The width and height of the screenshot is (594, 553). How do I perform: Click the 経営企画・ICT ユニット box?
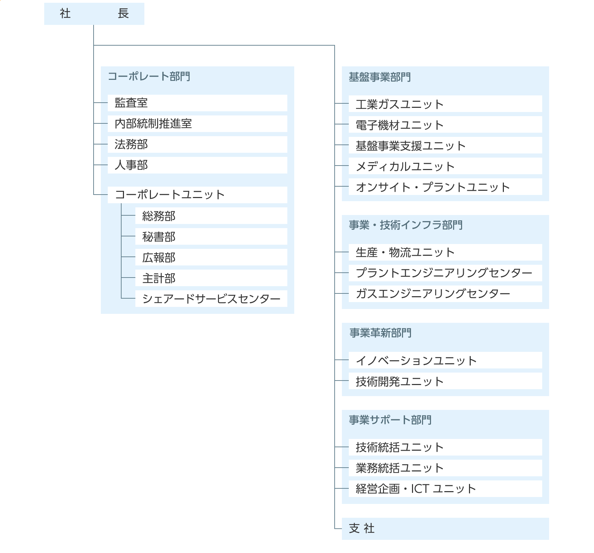(445, 489)
